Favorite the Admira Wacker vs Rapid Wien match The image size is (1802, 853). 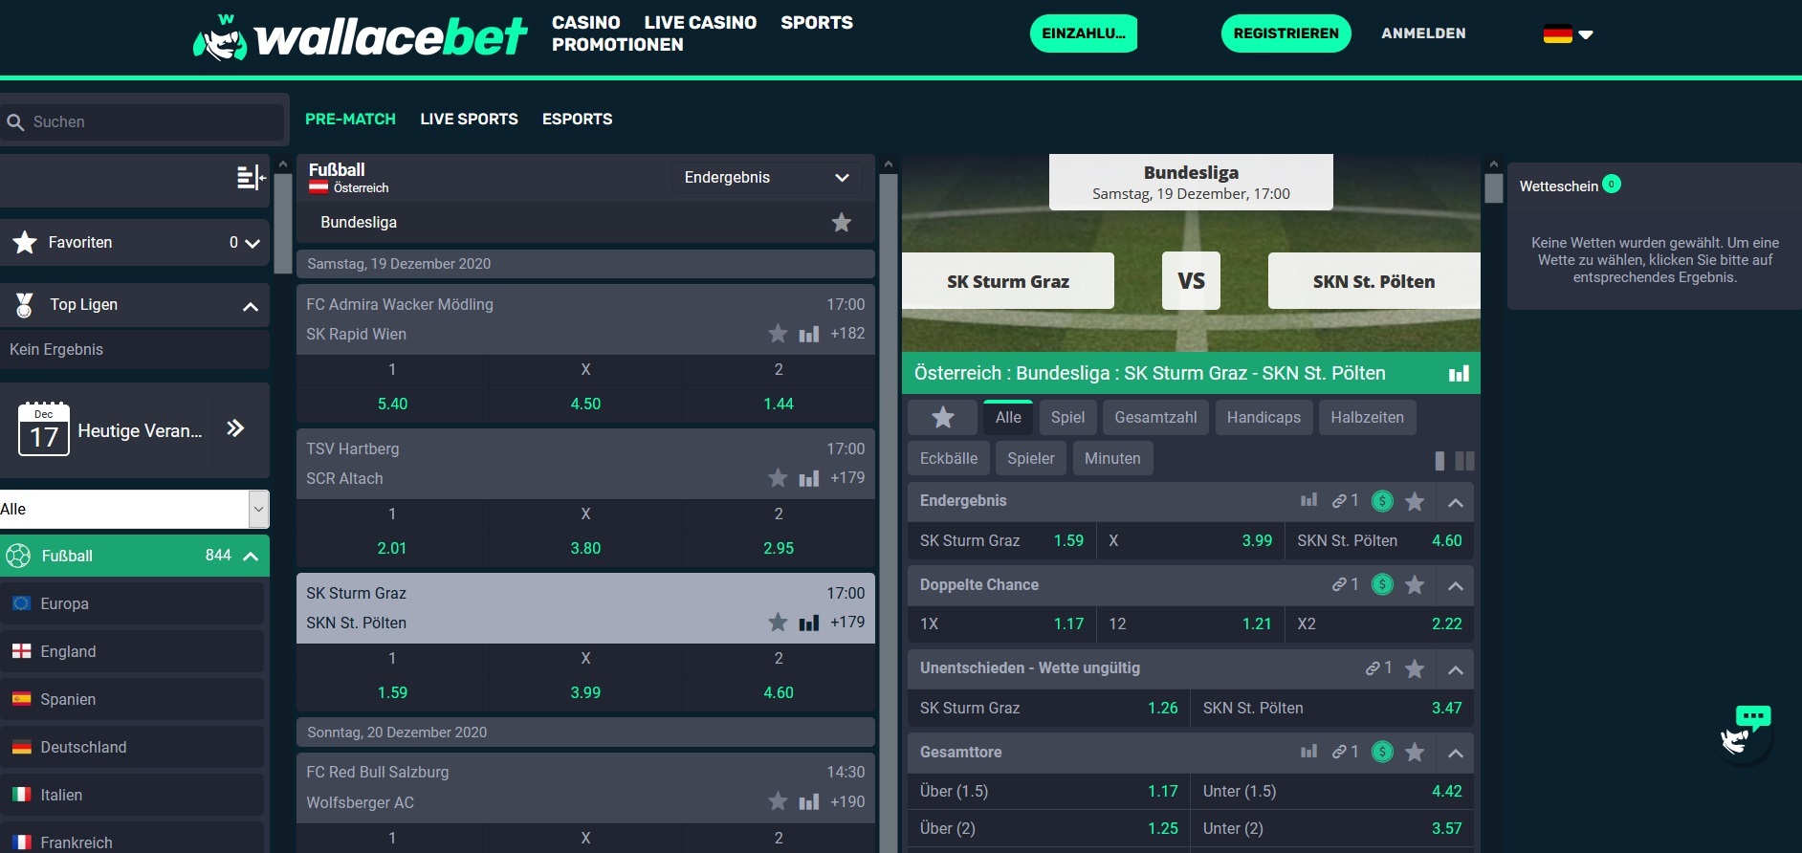click(778, 334)
